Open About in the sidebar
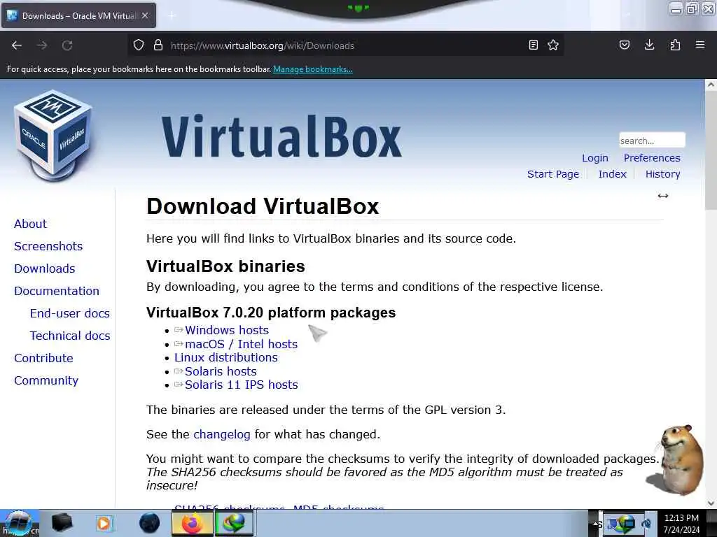The height and width of the screenshot is (537, 717). tap(30, 224)
